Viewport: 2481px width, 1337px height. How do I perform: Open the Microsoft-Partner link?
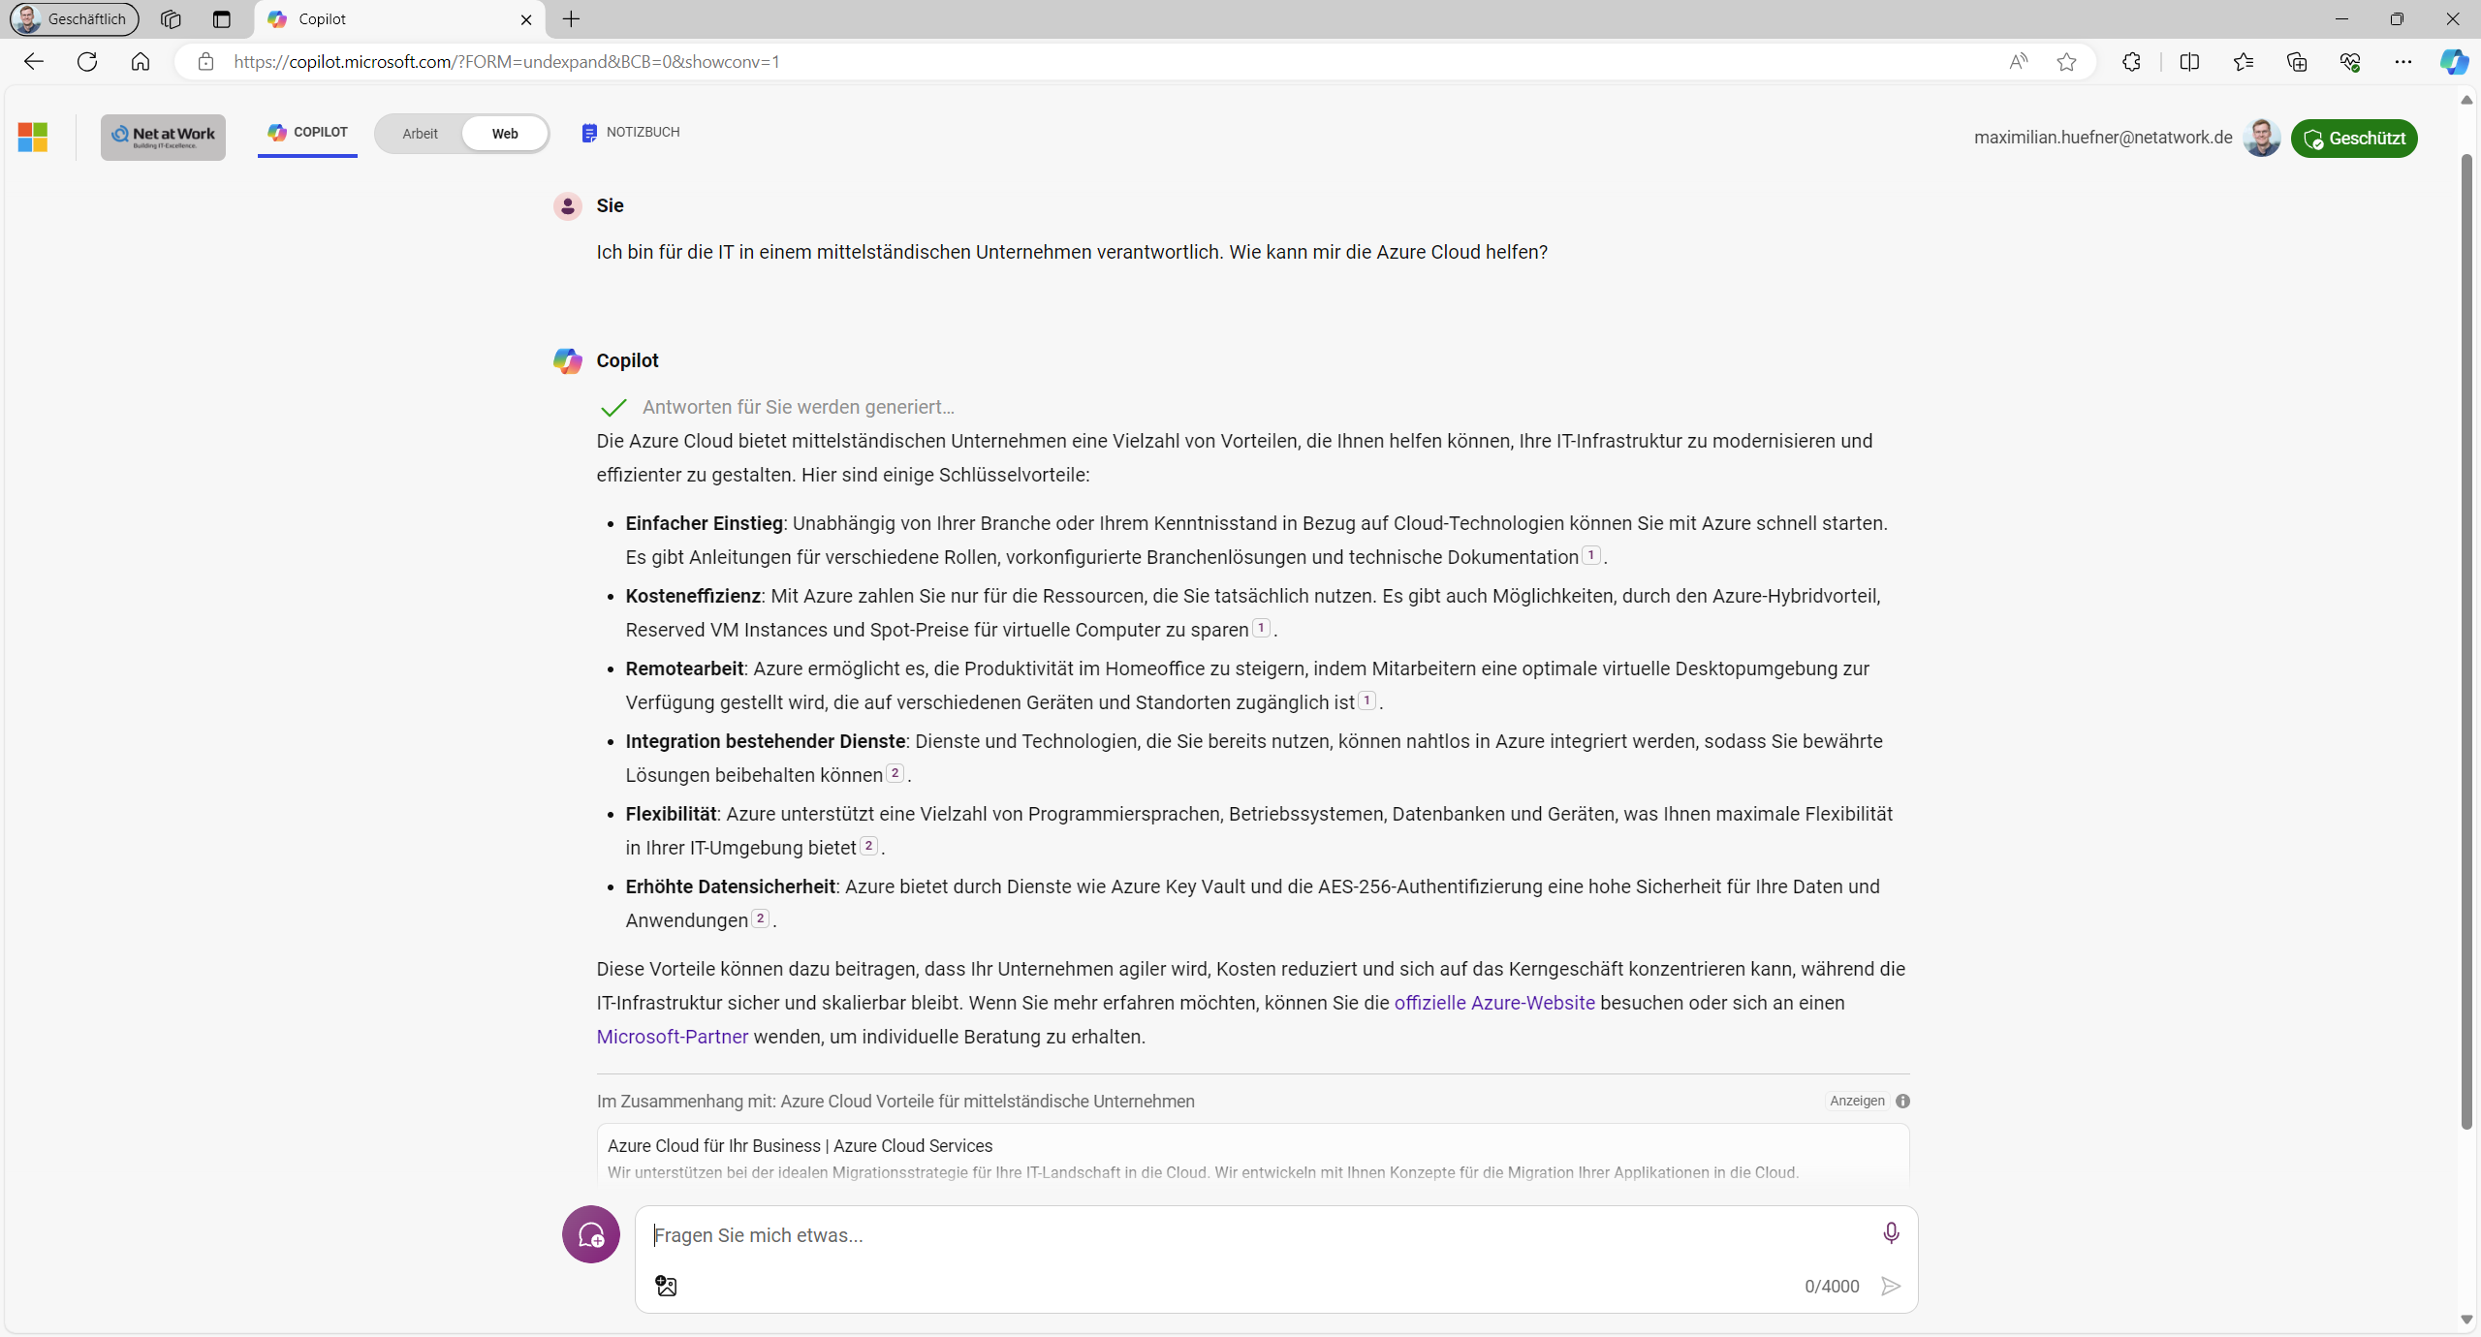pyautogui.click(x=673, y=1037)
